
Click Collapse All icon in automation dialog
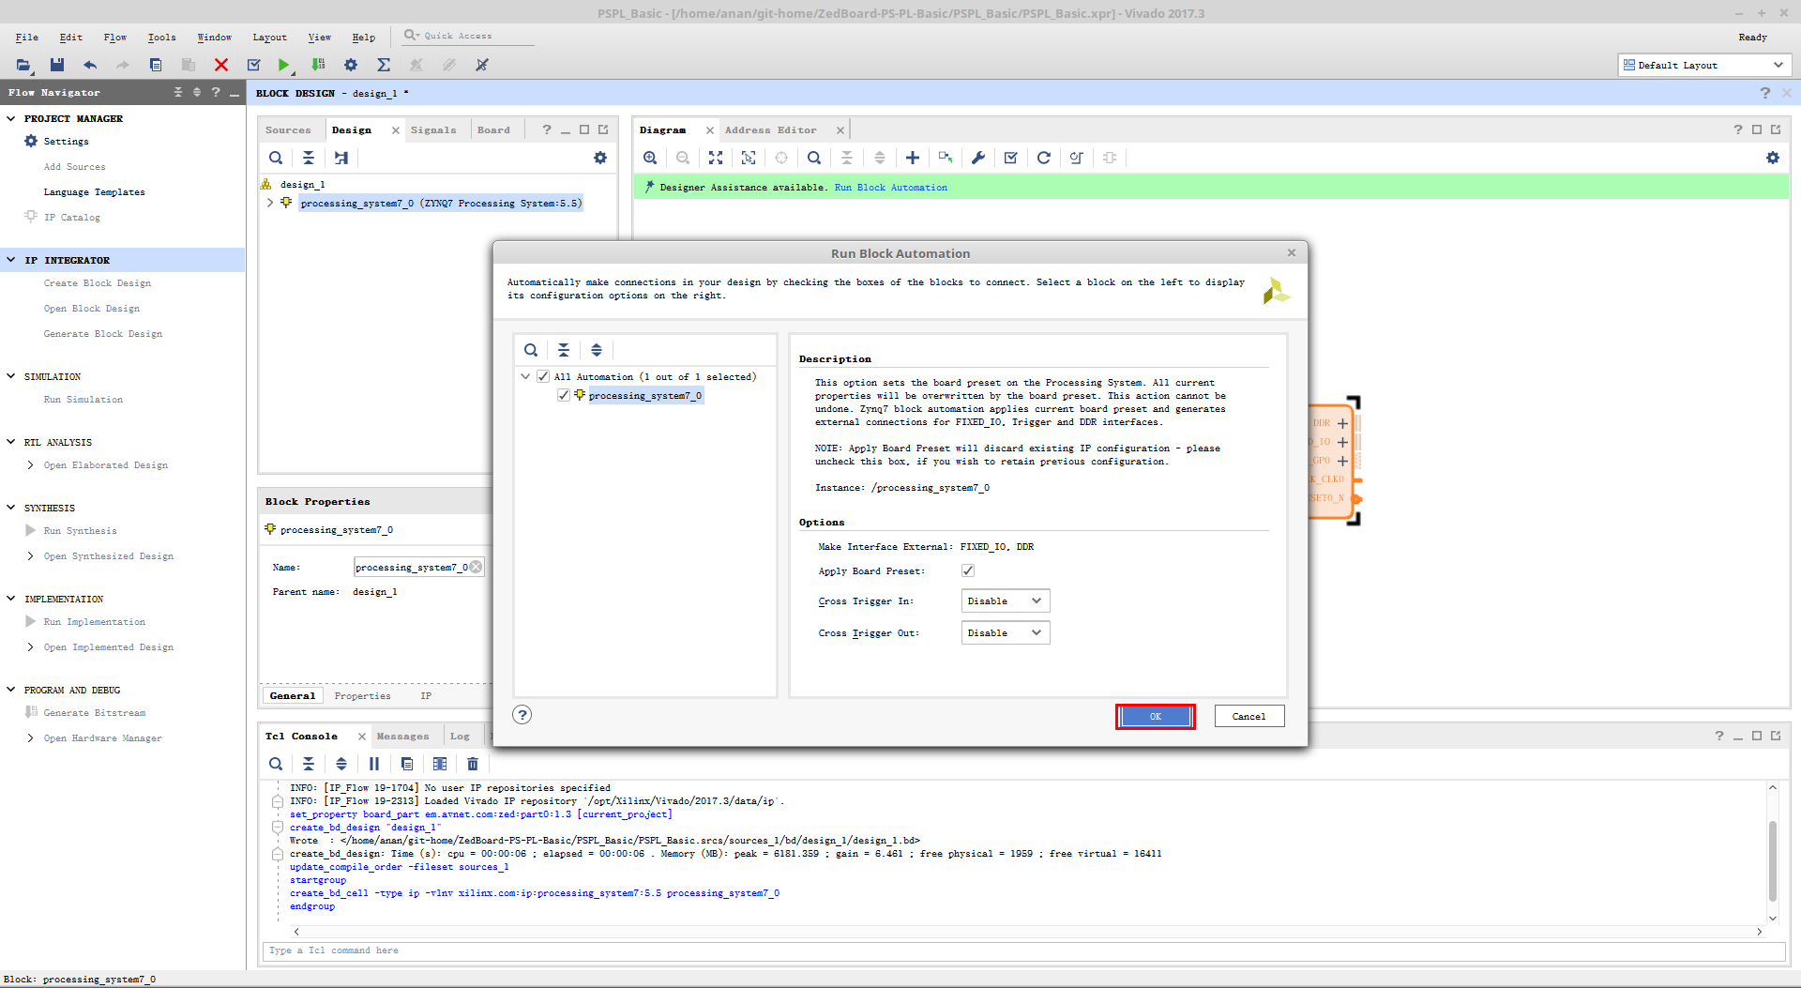tap(564, 350)
